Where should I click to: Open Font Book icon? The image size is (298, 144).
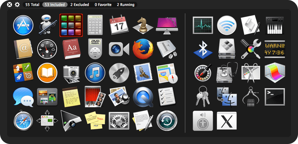coord(167,49)
